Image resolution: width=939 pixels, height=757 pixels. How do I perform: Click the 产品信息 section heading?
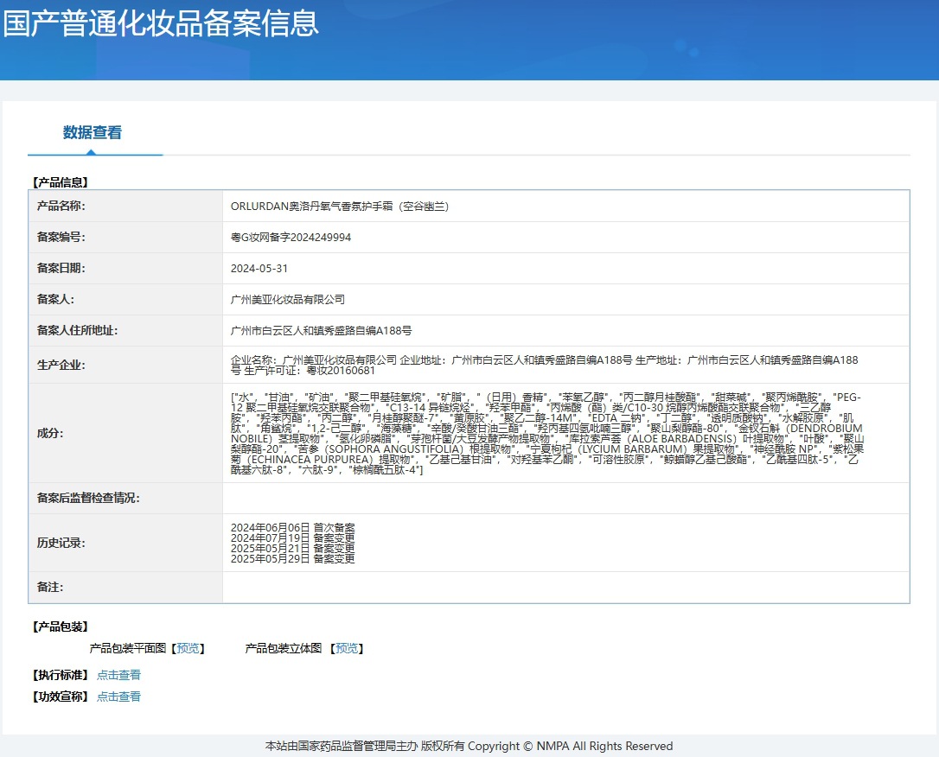61,182
